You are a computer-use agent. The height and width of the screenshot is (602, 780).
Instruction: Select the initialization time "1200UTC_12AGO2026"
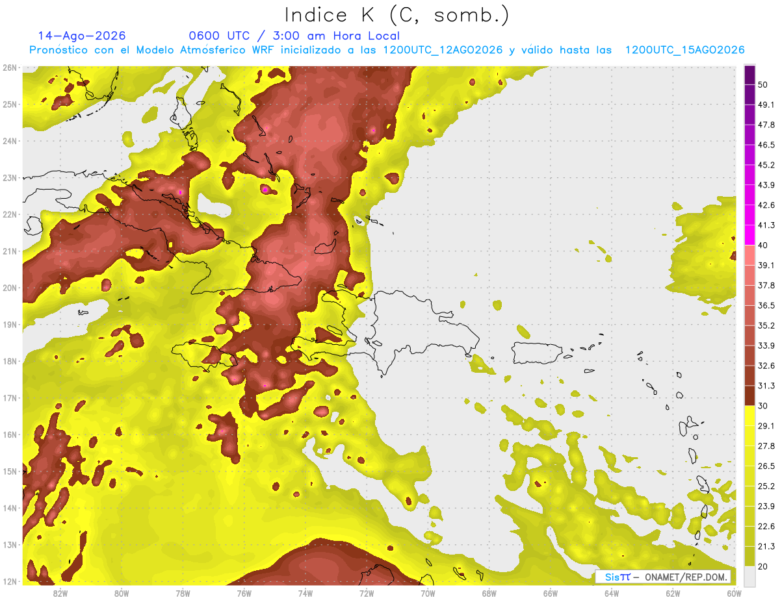(443, 50)
